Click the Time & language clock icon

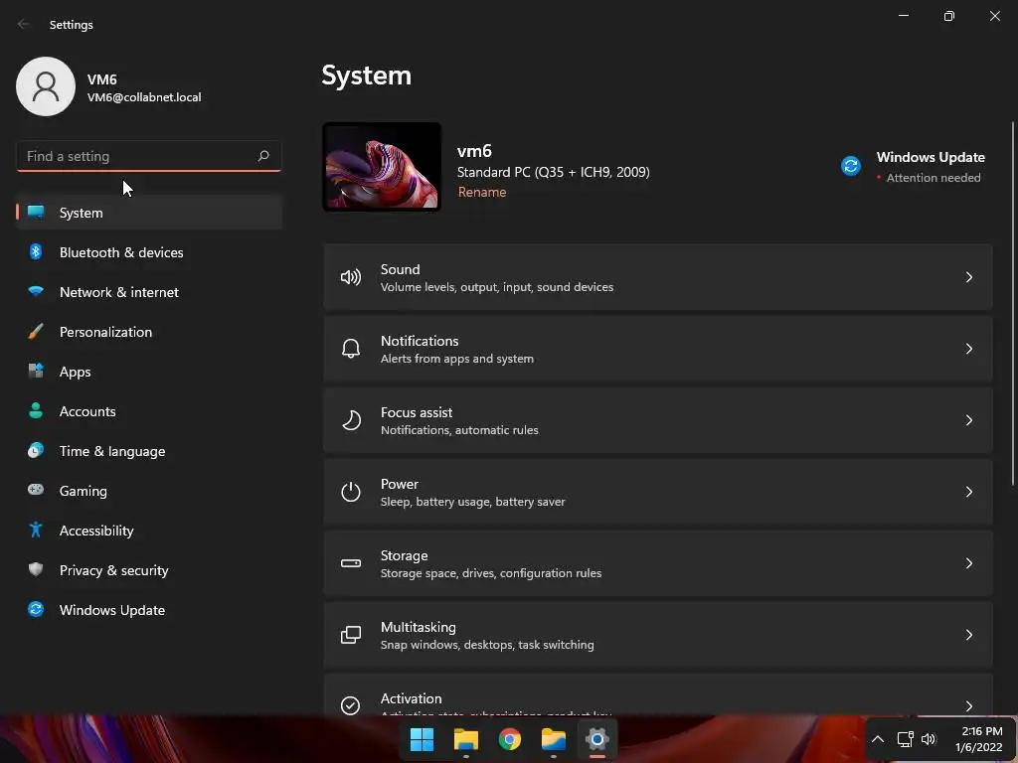click(36, 450)
